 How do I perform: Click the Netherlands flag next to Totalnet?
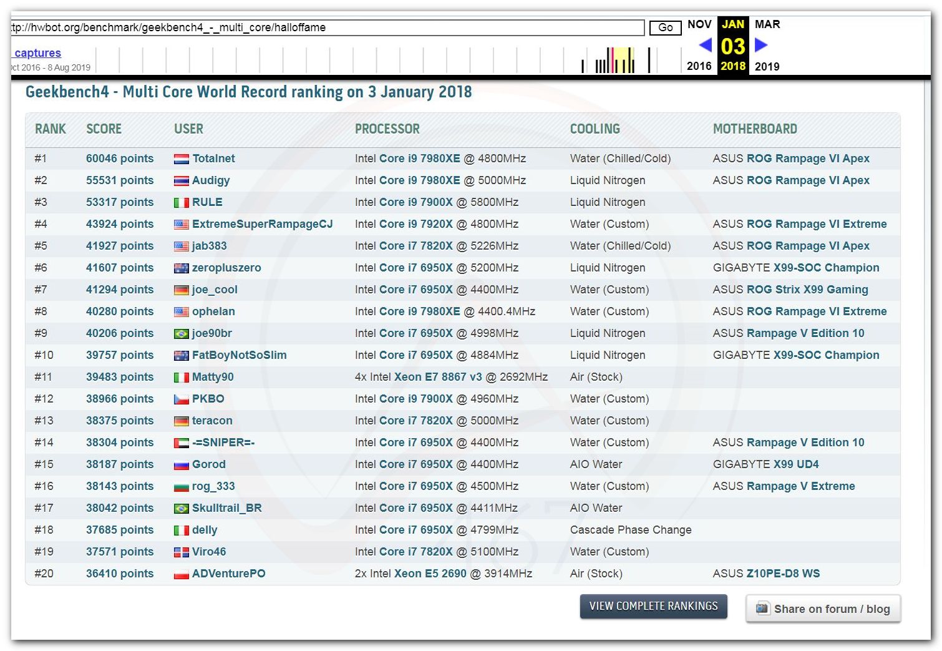pyautogui.click(x=181, y=159)
